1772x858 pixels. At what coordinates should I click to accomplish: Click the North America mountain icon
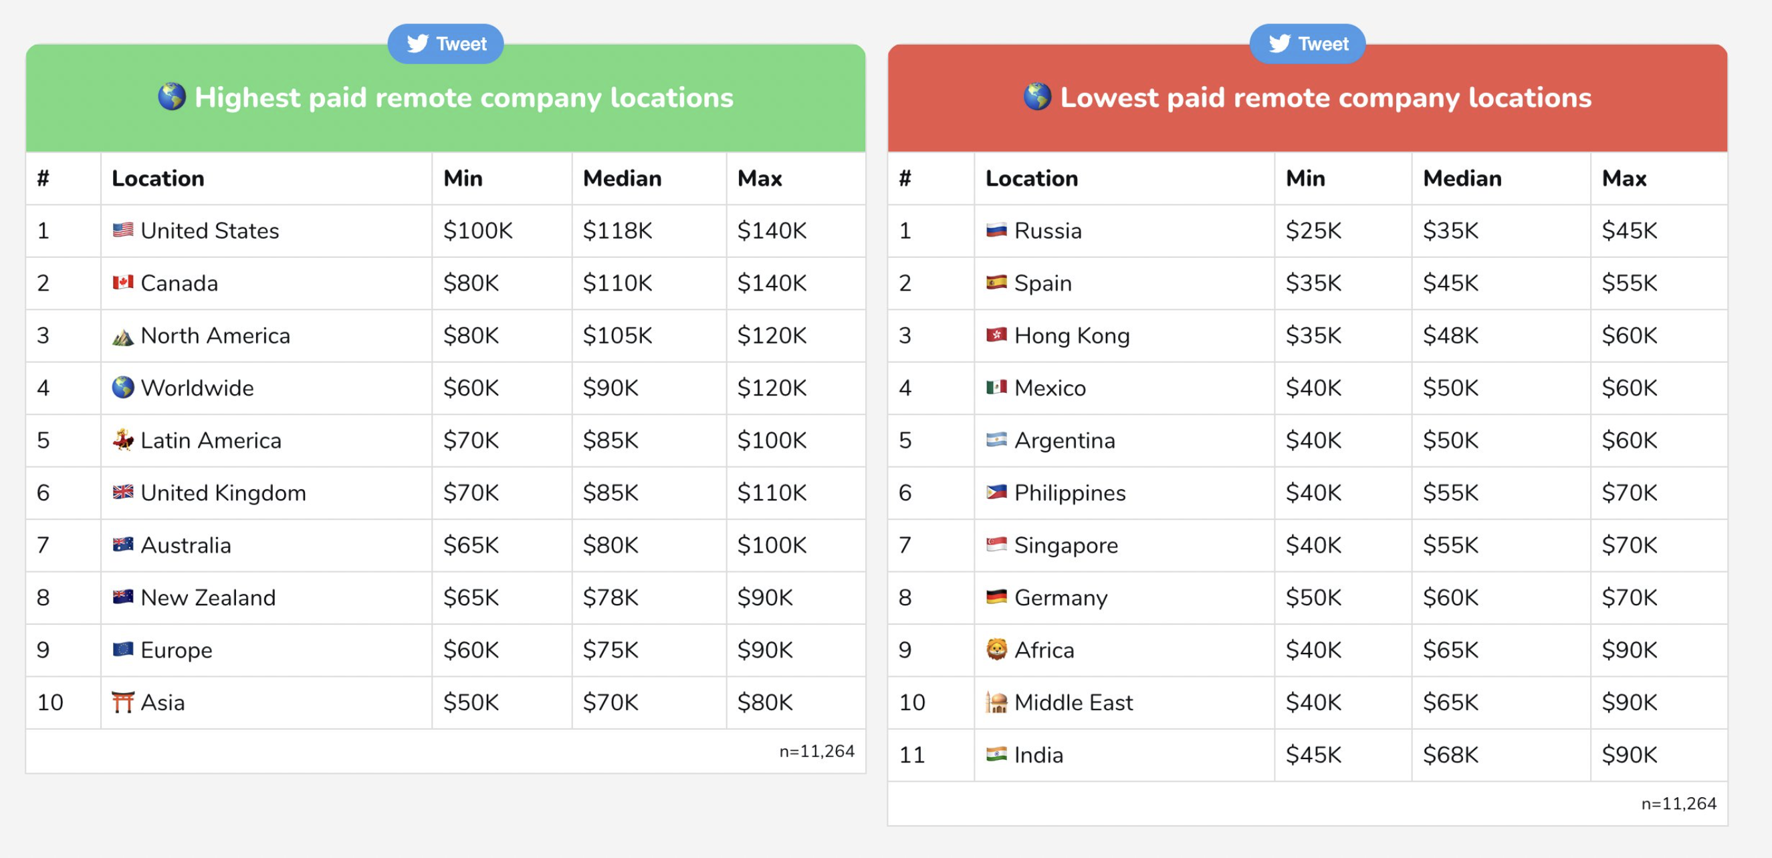point(122,336)
